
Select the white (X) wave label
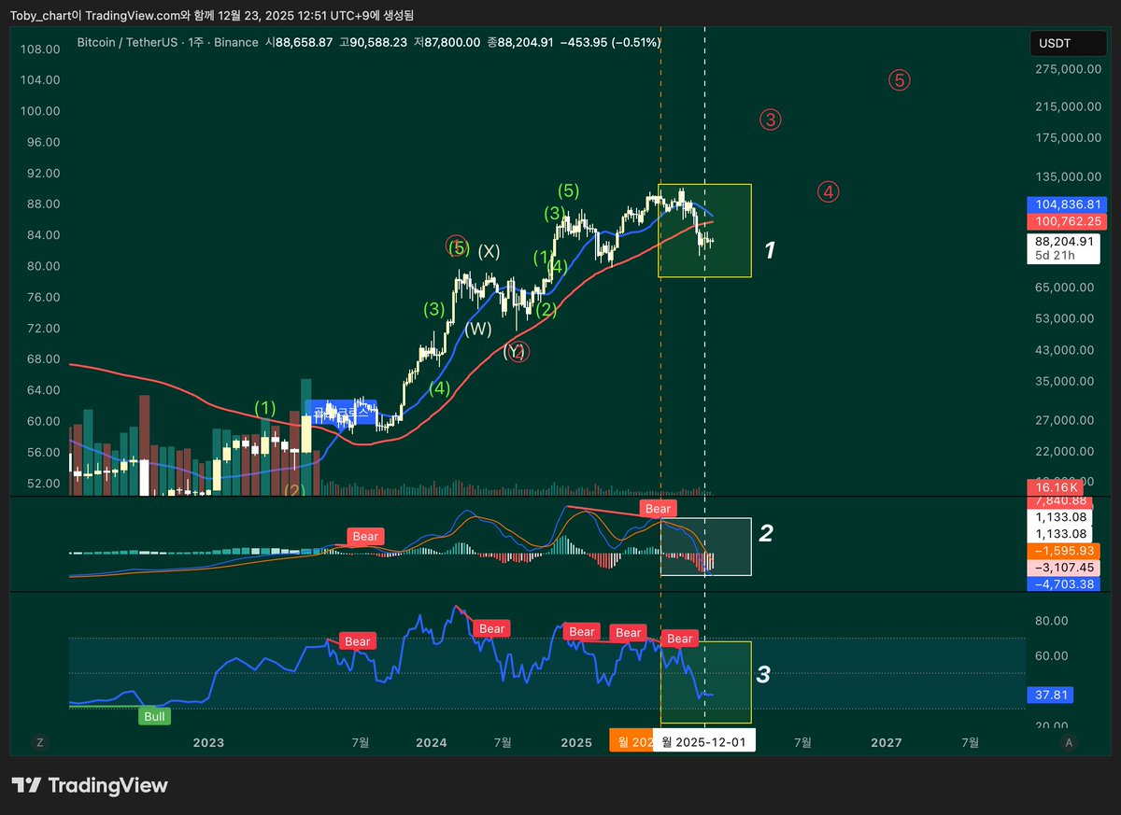click(489, 251)
